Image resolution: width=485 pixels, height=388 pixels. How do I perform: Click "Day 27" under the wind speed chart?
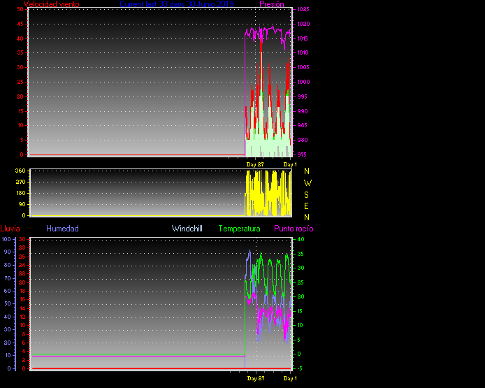coord(255,164)
